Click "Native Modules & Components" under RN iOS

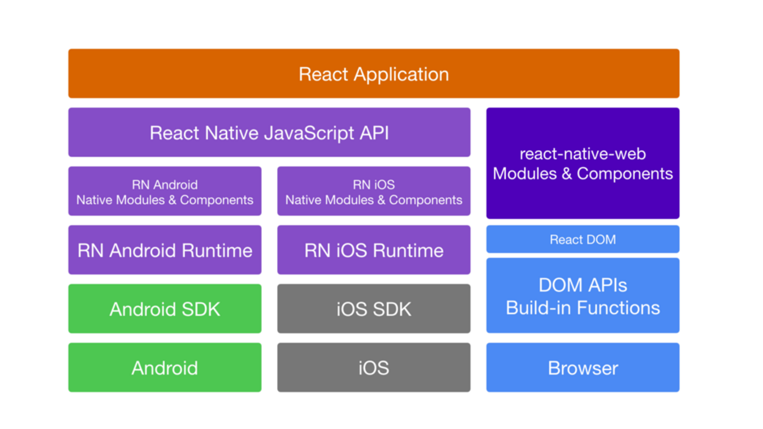click(x=373, y=200)
